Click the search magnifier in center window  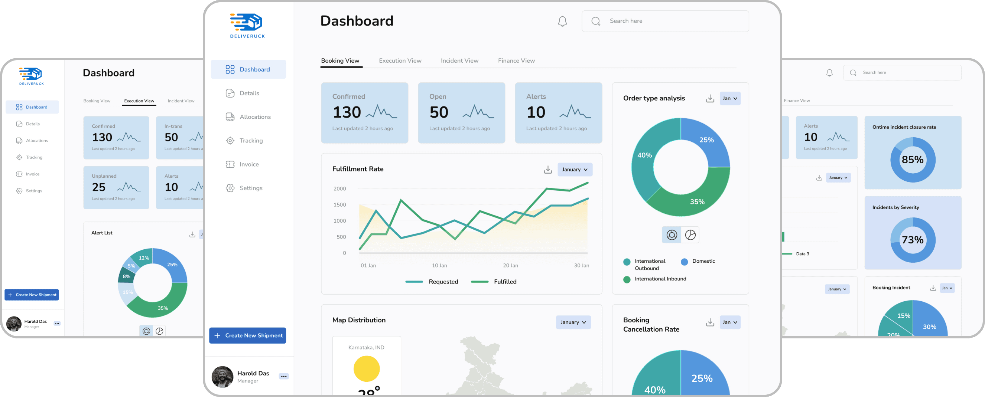(595, 21)
